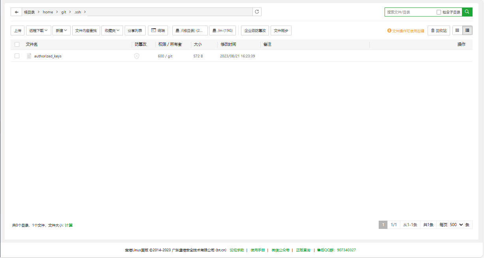
Task: Open the /m (19G) disk shortcut
Action: 222,30
